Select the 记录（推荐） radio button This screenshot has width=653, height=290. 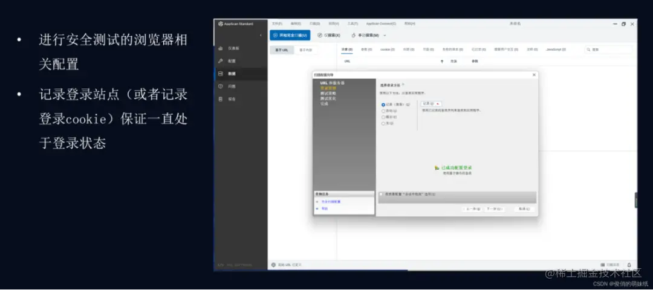[x=383, y=105]
